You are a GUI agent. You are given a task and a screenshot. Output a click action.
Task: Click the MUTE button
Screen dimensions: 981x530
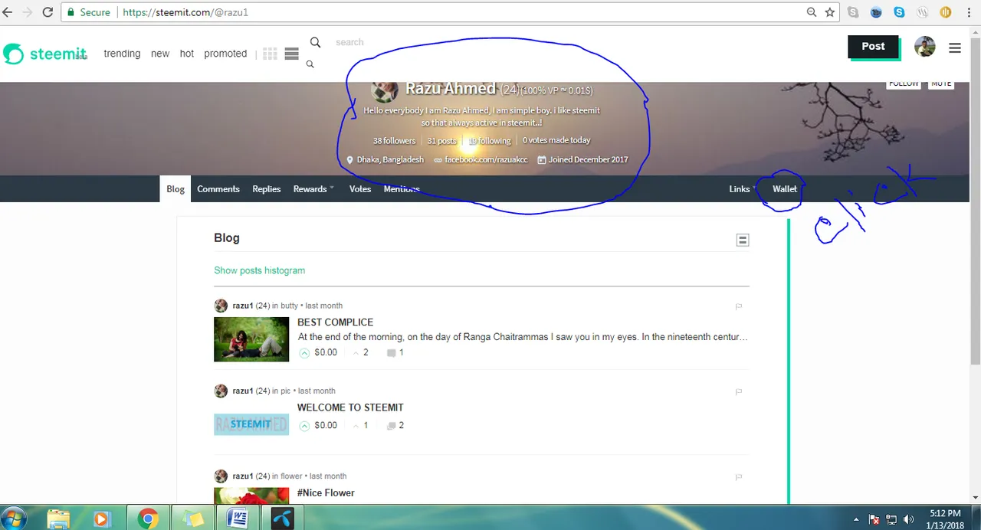click(x=941, y=84)
